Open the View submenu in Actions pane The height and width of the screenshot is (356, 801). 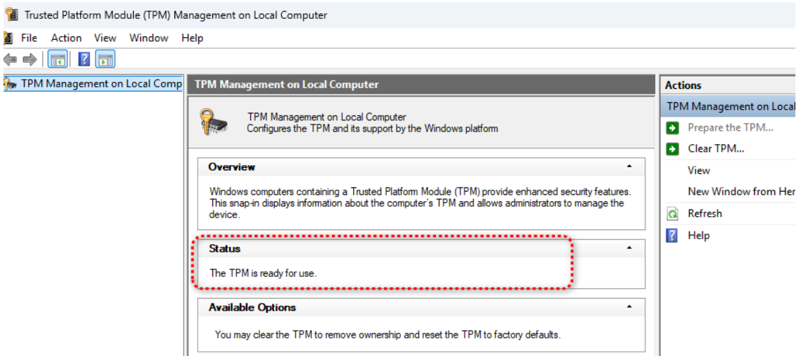pyautogui.click(x=699, y=171)
